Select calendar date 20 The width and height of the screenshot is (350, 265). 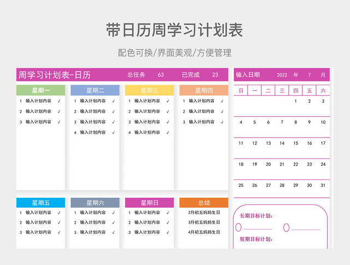pos(269,164)
